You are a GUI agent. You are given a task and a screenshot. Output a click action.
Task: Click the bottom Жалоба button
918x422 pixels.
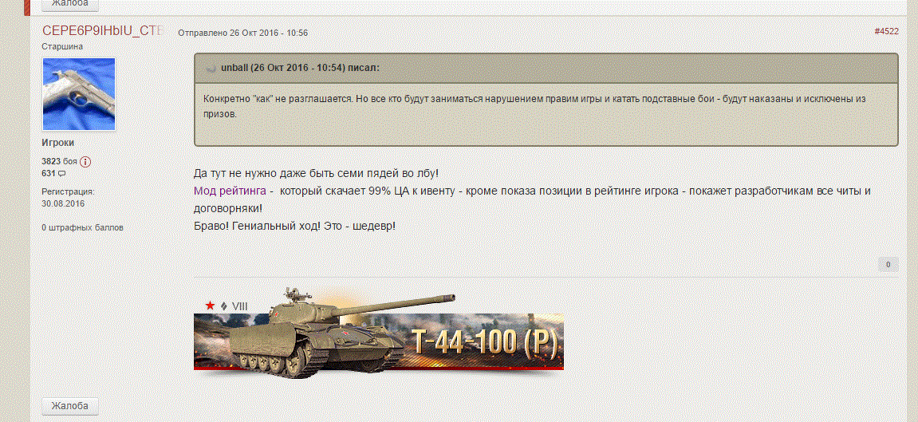coord(69,406)
